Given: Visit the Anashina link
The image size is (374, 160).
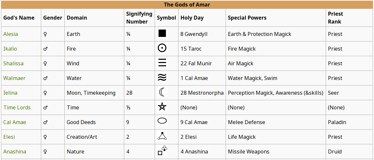Looking at the screenshot, I should 15,152.
